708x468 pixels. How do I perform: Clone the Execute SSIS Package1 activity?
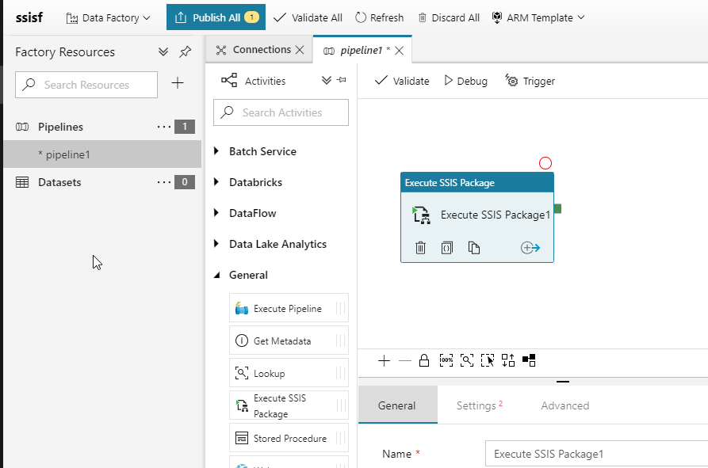[x=474, y=248]
